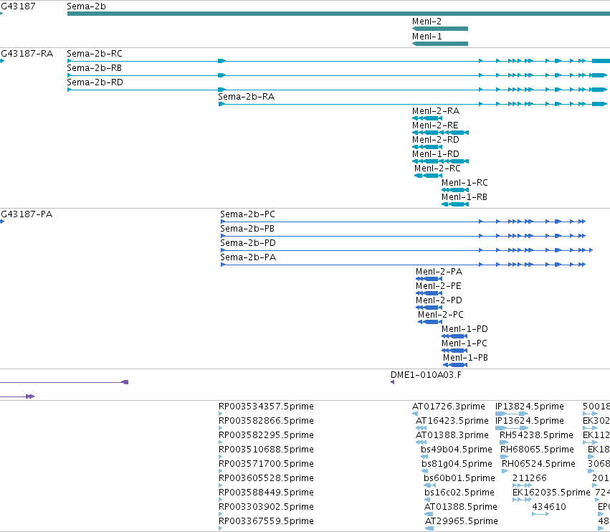This screenshot has height=532, width=610.
Task: Click the Menl-2-PA protein glyph
Action: (x=429, y=279)
